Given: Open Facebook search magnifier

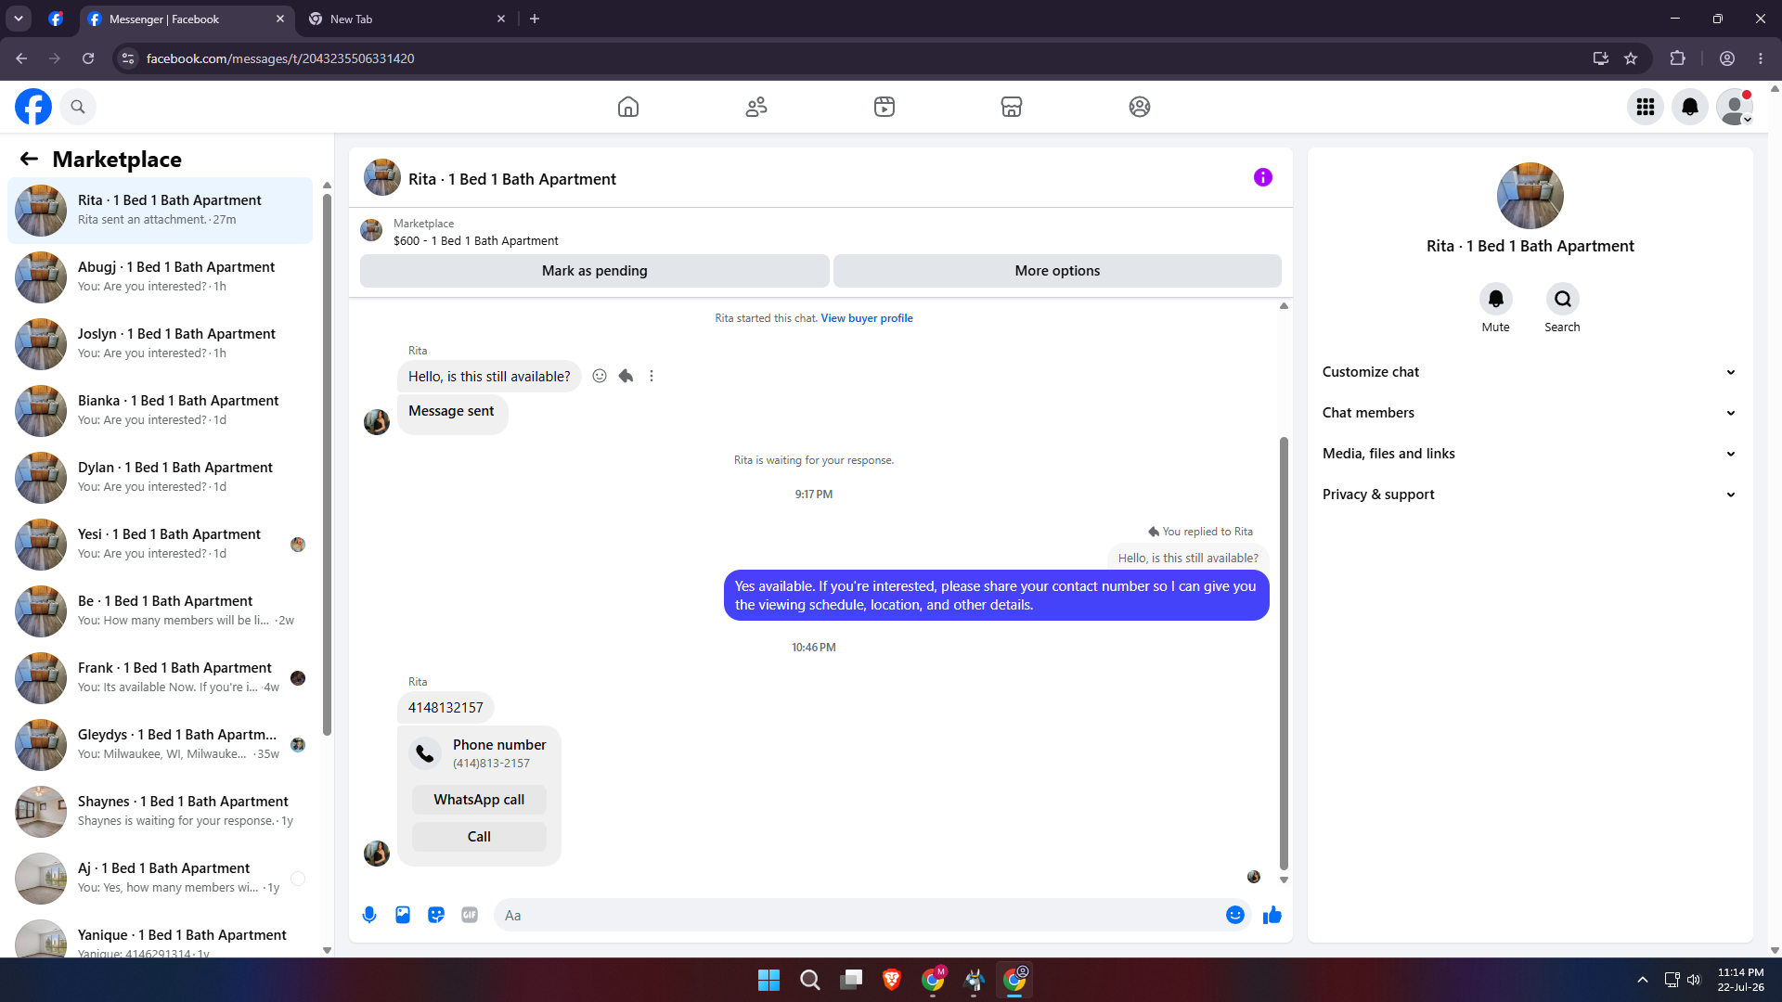Looking at the screenshot, I should (78, 107).
